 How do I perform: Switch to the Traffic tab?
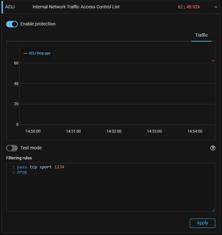(201, 35)
